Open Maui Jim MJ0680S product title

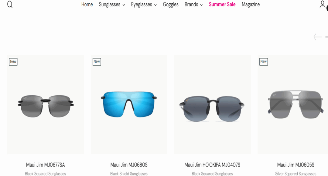[129, 165]
